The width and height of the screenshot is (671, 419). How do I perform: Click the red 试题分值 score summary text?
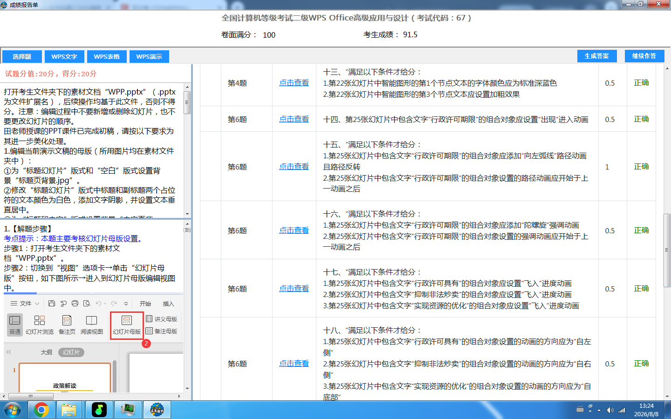tap(51, 74)
